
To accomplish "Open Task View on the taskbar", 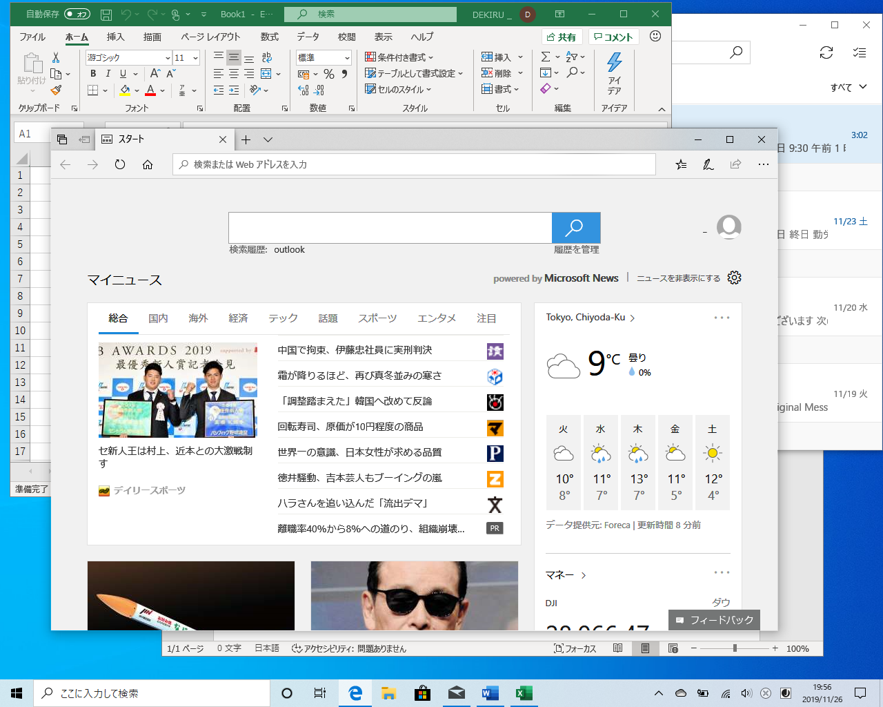I will coord(320,693).
